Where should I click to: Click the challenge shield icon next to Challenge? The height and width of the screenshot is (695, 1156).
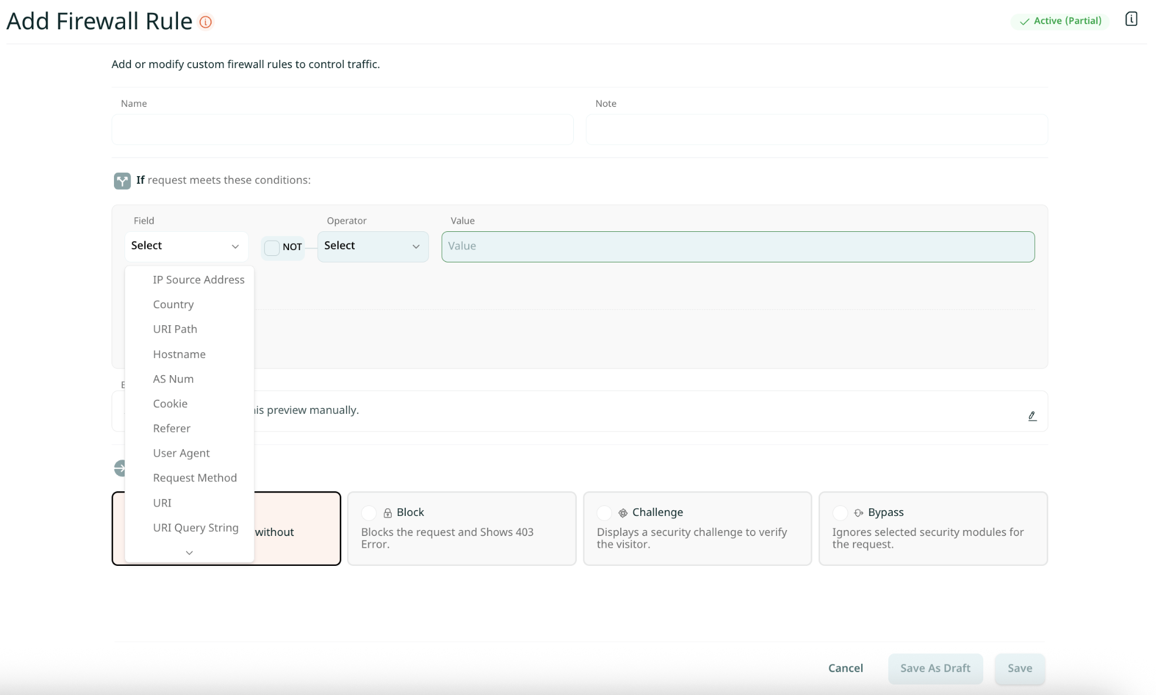coord(623,512)
